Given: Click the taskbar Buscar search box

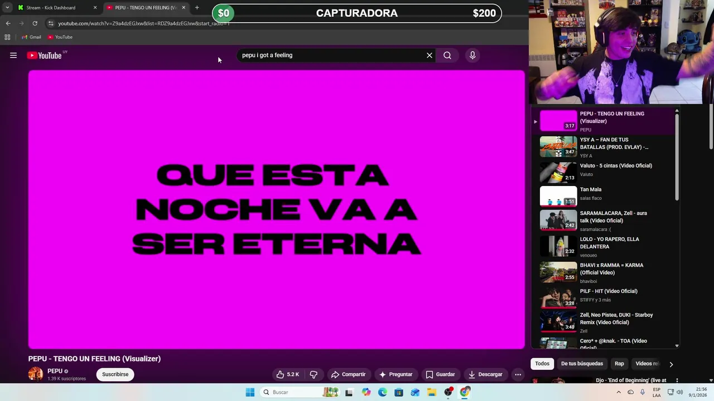Looking at the screenshot, I should (300, 392).
